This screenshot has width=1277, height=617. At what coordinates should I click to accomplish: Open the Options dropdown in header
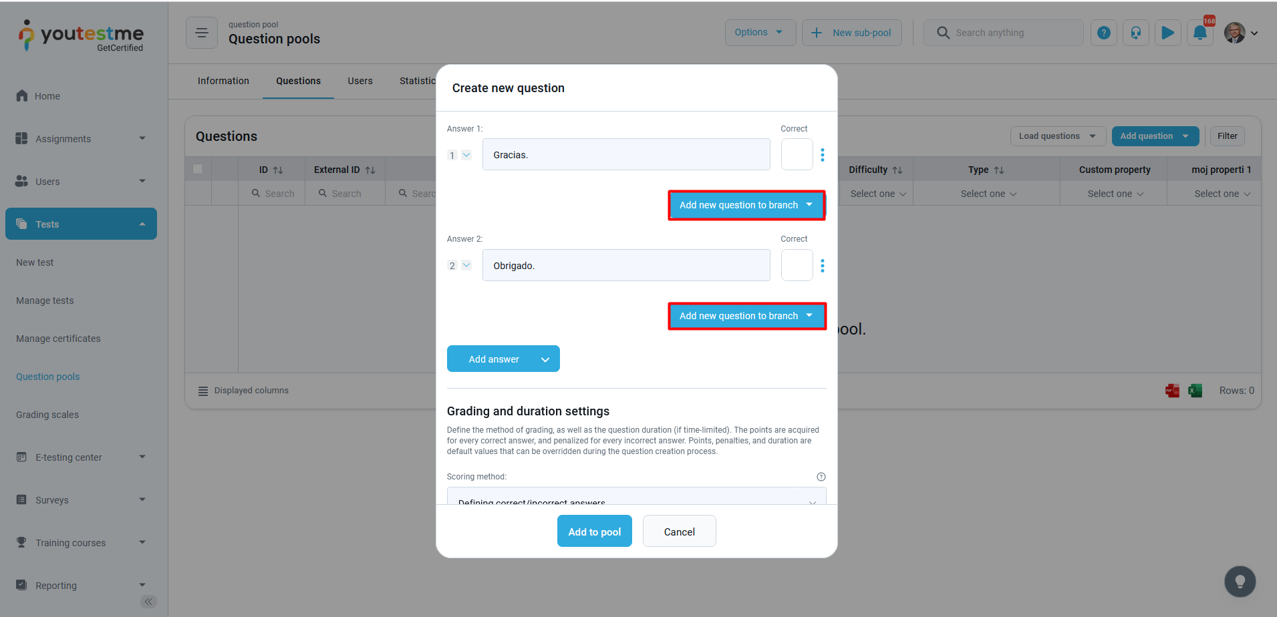[x=759, y=33]
